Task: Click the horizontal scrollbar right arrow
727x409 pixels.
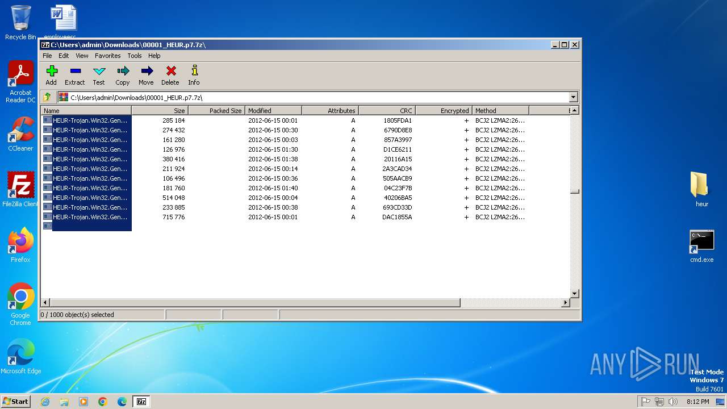Action: 565,303
